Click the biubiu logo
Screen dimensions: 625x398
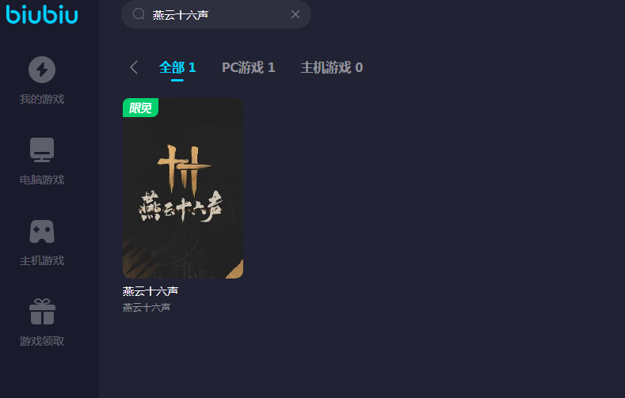[x=42, y=14]
